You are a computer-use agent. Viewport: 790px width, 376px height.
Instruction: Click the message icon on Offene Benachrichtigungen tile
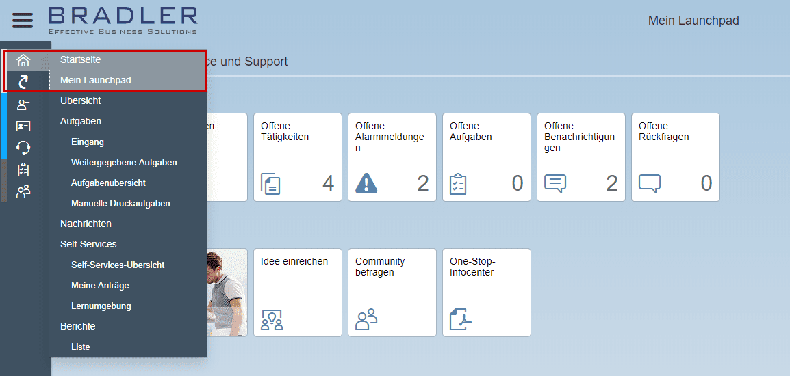click(x=555, y=184)
